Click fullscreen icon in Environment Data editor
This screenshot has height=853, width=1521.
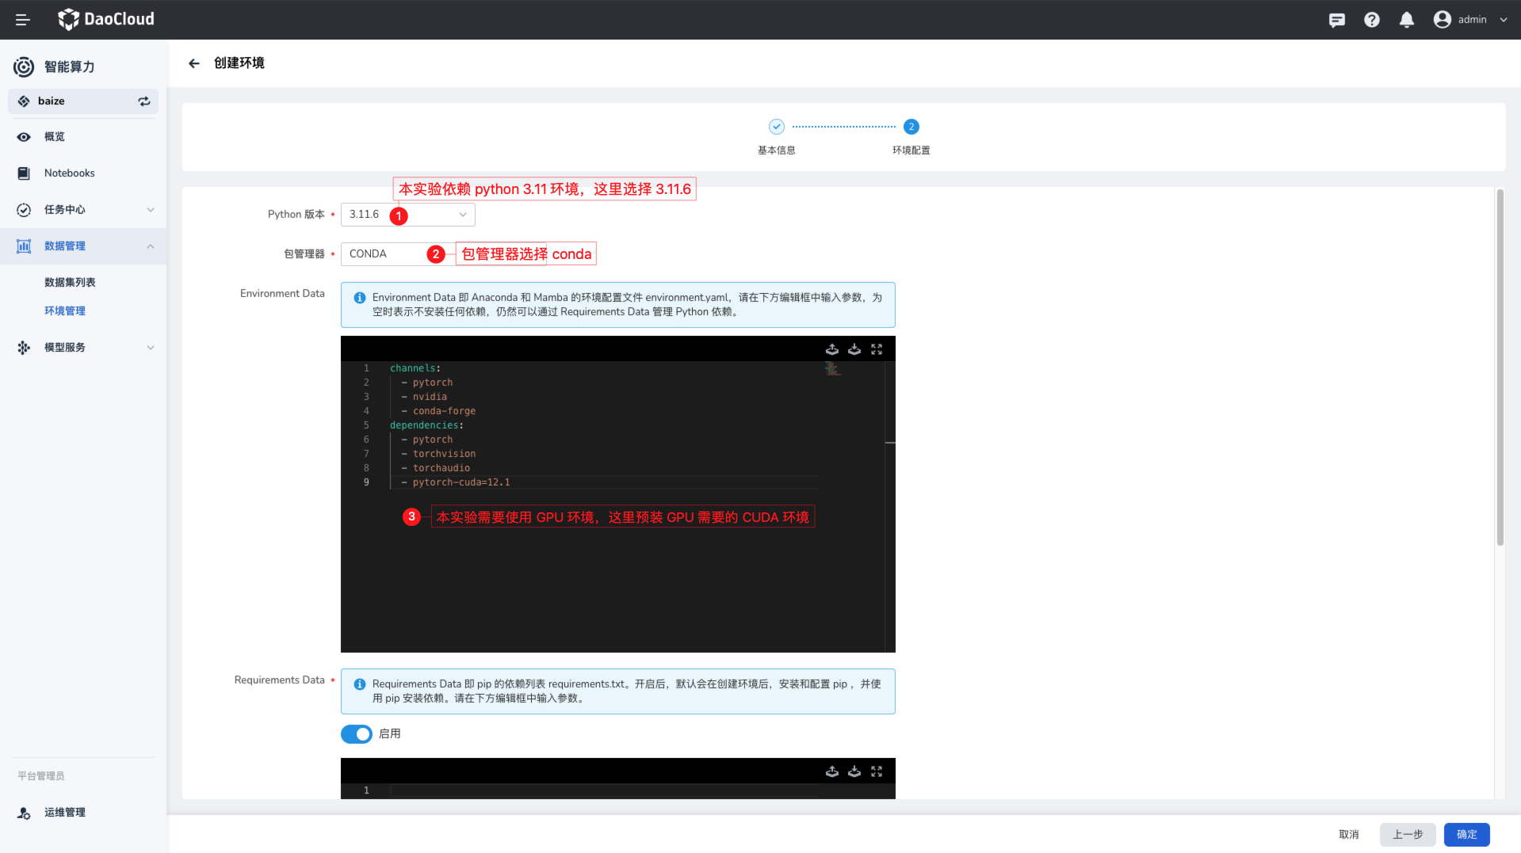pos(876,349)
